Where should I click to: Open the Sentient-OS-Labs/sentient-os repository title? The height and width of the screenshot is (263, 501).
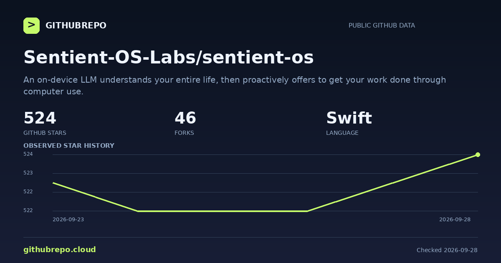click(169, 58)
